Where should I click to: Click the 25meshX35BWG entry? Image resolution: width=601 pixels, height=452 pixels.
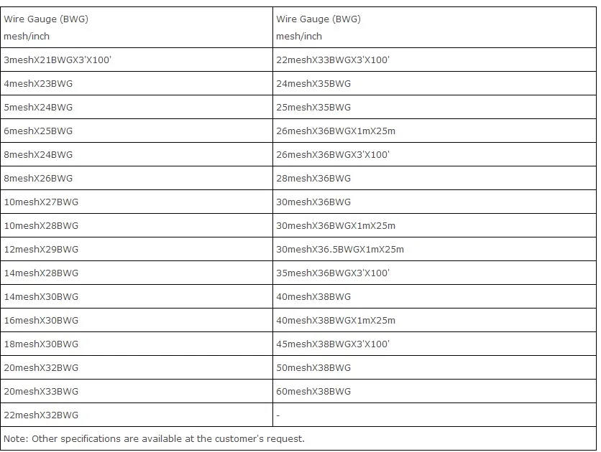[313, 108]
